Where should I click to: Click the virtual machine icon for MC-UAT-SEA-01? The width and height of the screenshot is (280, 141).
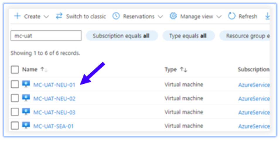tap(26, 126)
